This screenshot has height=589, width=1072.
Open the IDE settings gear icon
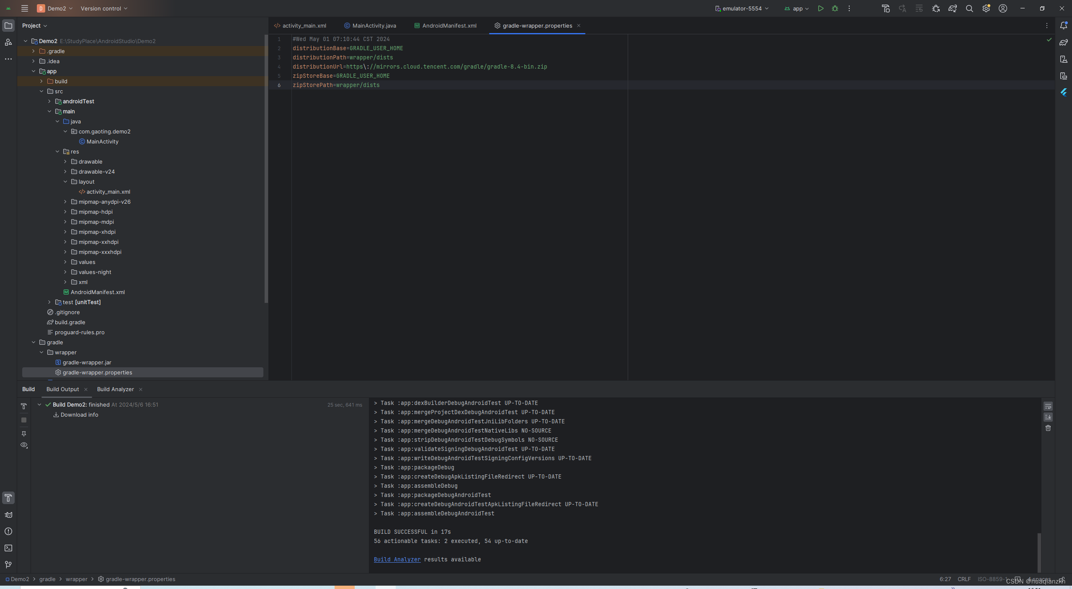pos(986,8)
